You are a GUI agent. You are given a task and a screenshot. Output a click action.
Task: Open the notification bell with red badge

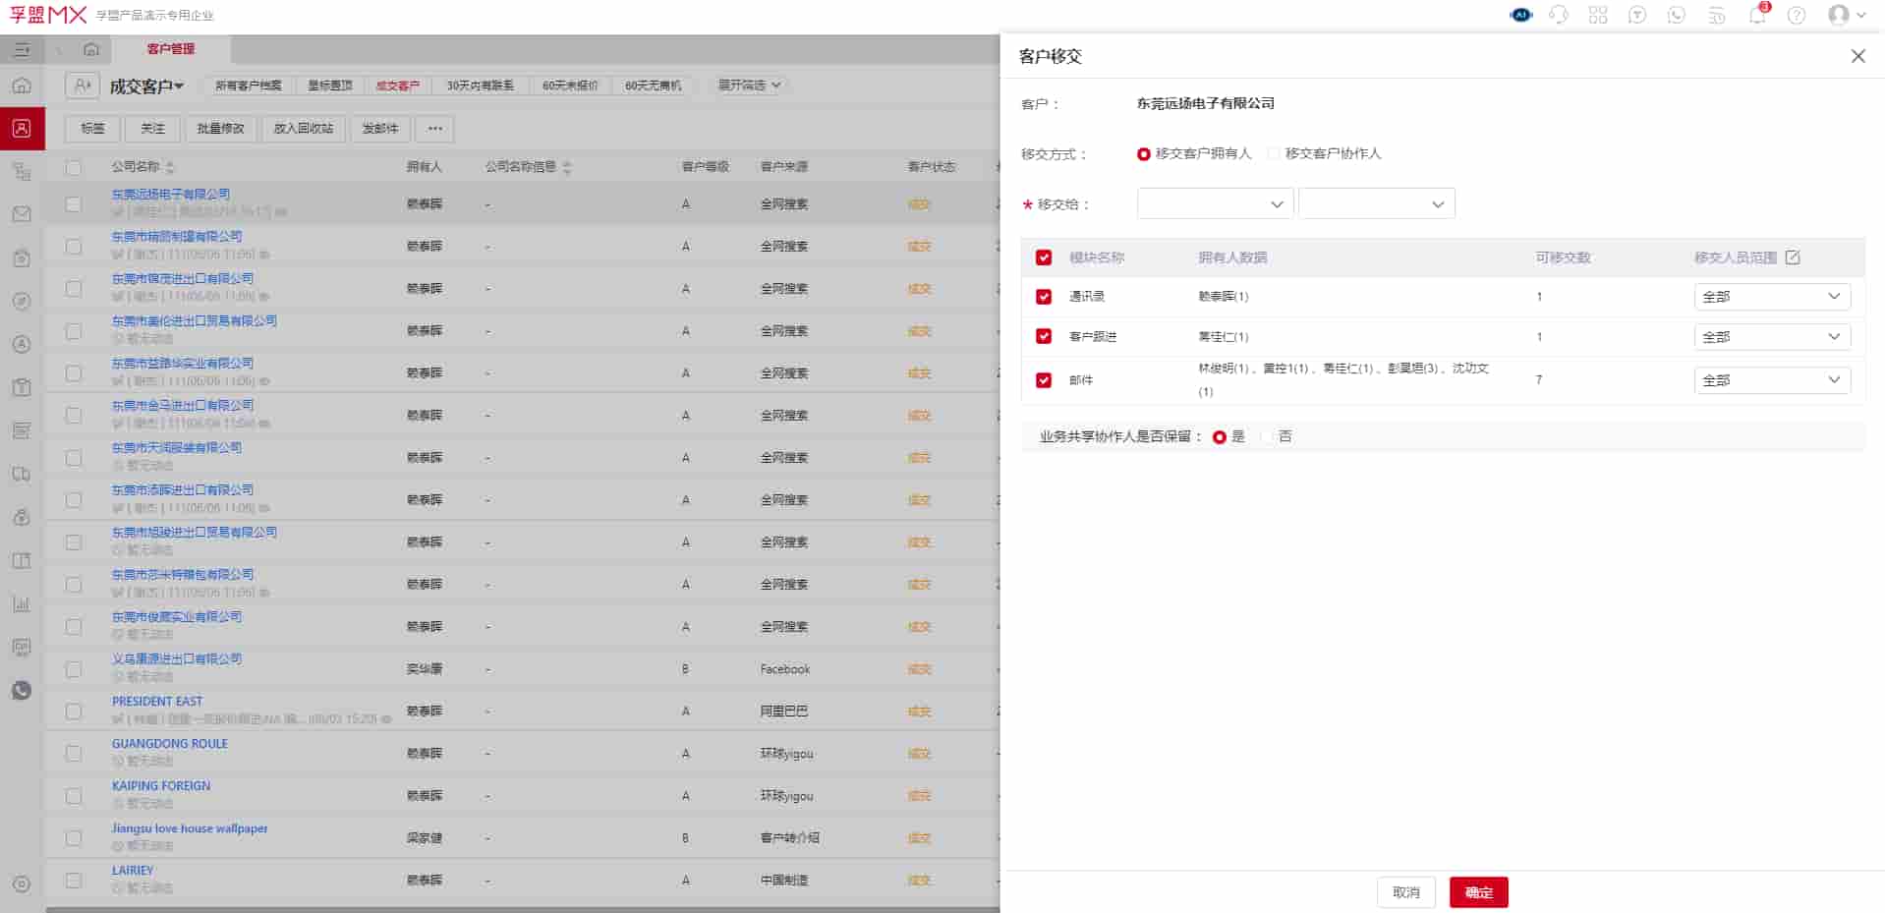1756,15
